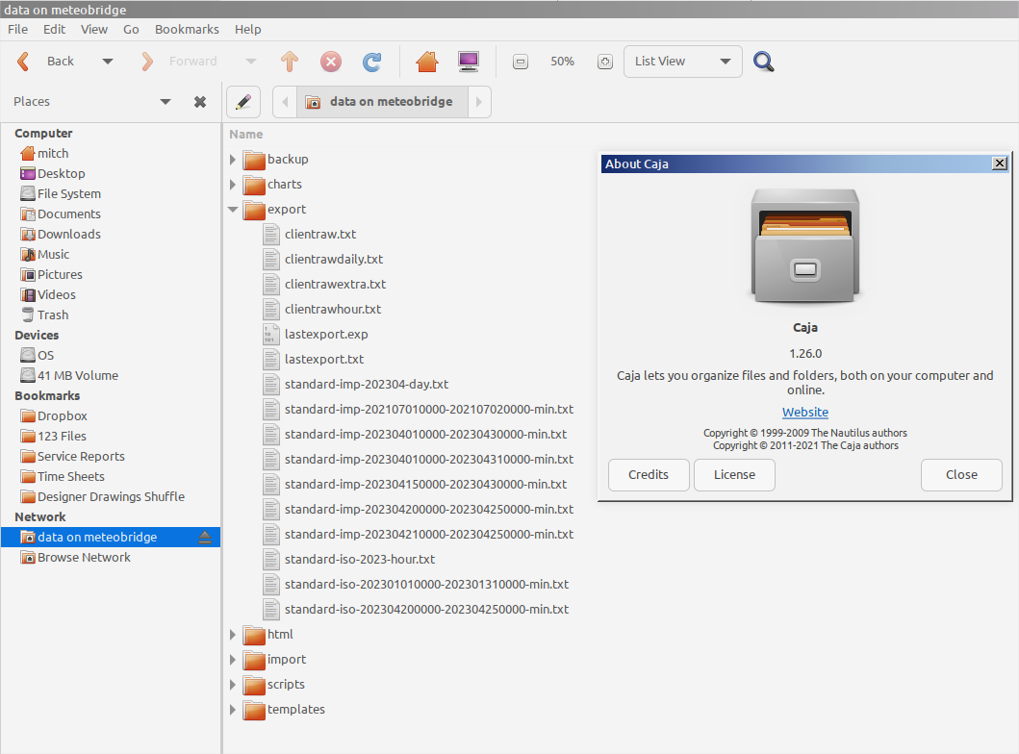Go up to the parent folder

pos(290,62)
